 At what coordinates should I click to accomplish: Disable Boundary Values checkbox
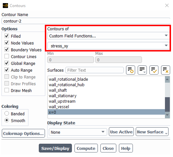coord(7,49)
